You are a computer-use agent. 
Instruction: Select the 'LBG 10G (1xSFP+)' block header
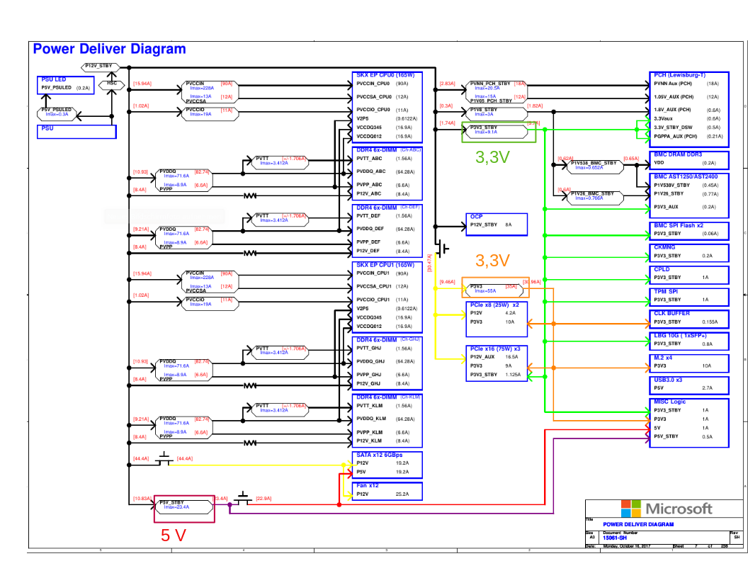pyautogui.click(x=680, y=335)
